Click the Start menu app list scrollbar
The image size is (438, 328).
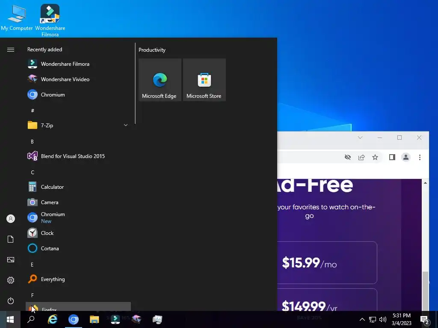pyautogui.click(x=135, y=83)
